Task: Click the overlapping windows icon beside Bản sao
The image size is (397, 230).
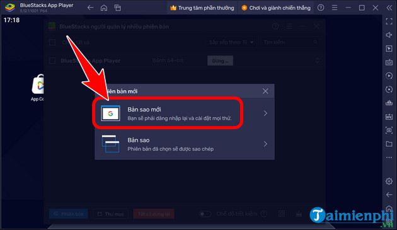Action: (x=110, y=144)
